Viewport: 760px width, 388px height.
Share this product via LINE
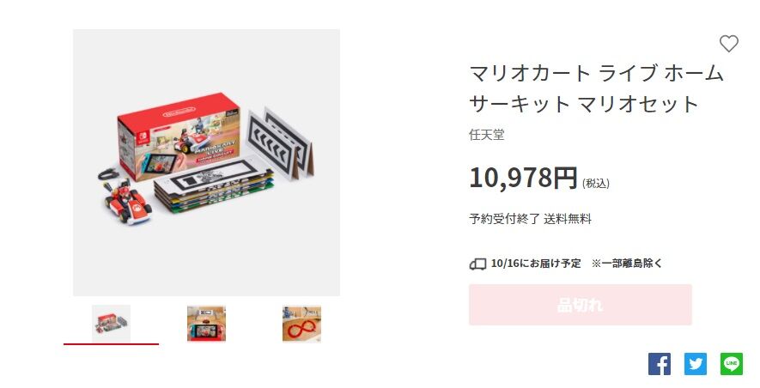click(732, 364)
